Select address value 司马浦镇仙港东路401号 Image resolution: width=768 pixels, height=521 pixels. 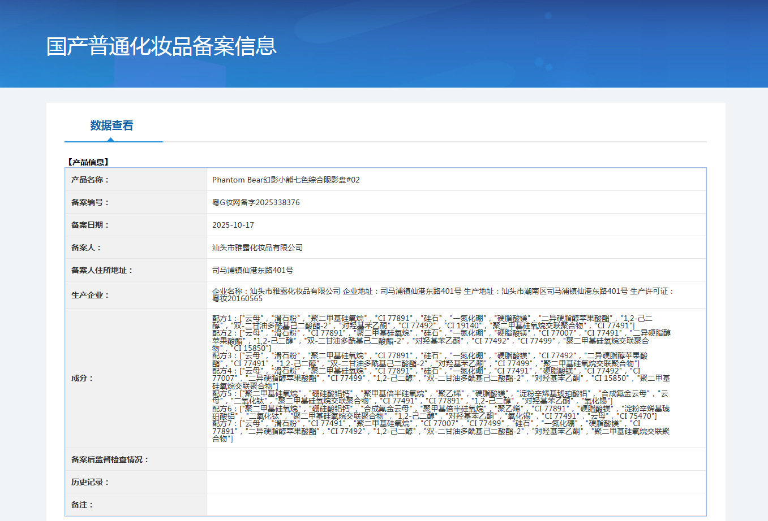252,270
